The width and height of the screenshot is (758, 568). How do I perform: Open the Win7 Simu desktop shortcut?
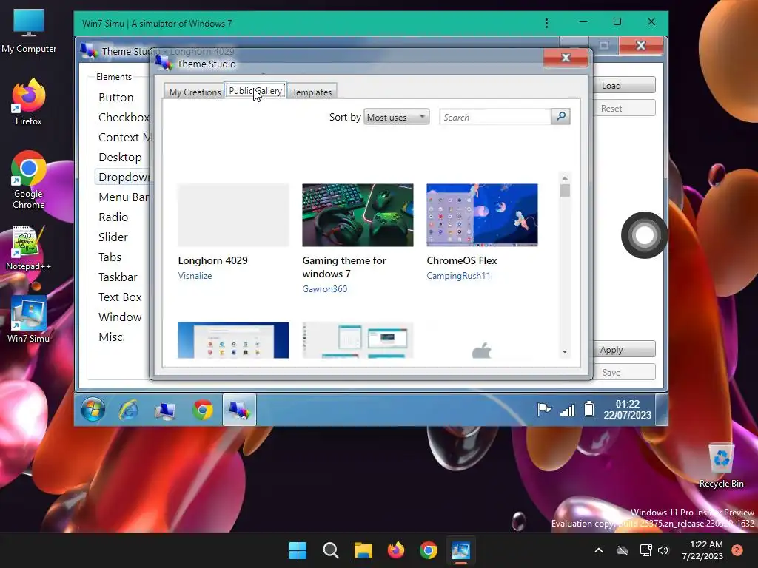point(29,319)
